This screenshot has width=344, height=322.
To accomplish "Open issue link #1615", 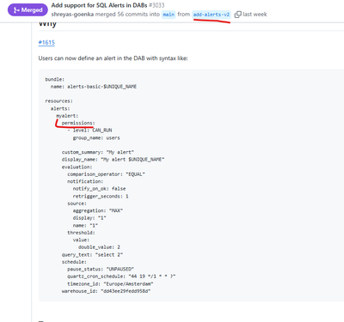I will pos(46,42).
